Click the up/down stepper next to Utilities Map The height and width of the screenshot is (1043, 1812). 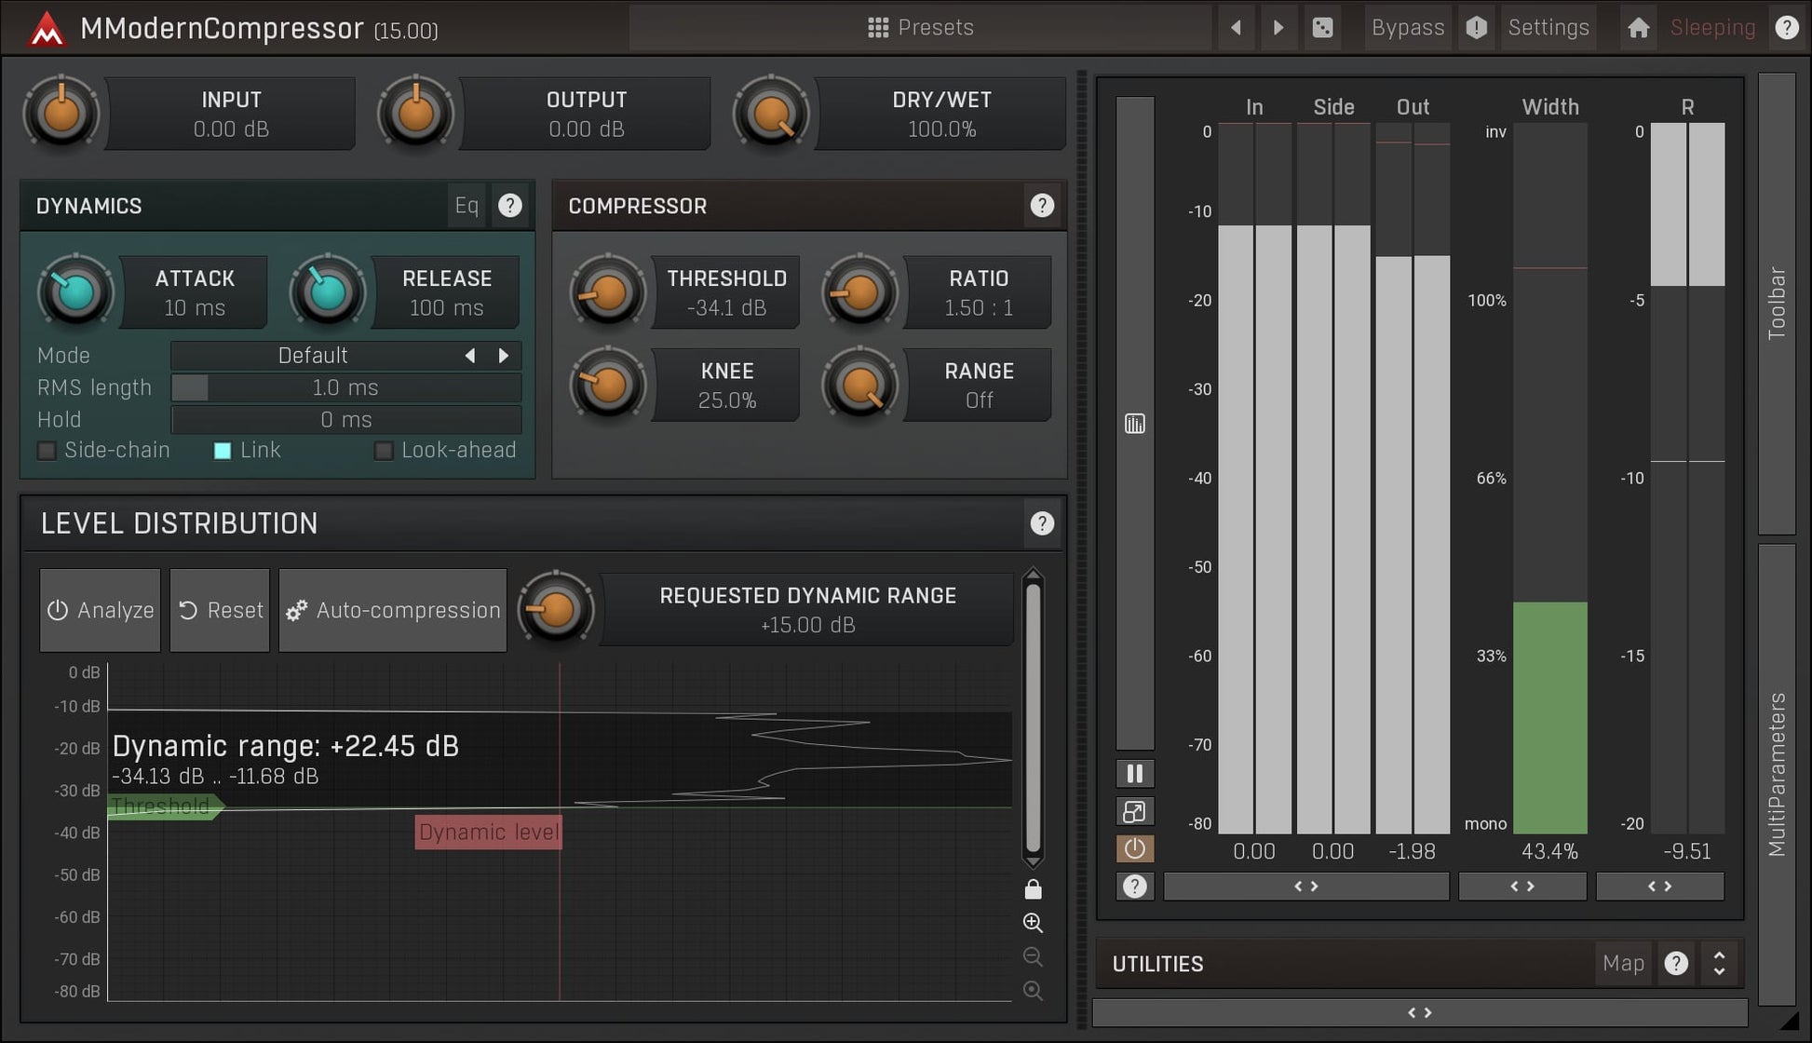coord(1720,963)
